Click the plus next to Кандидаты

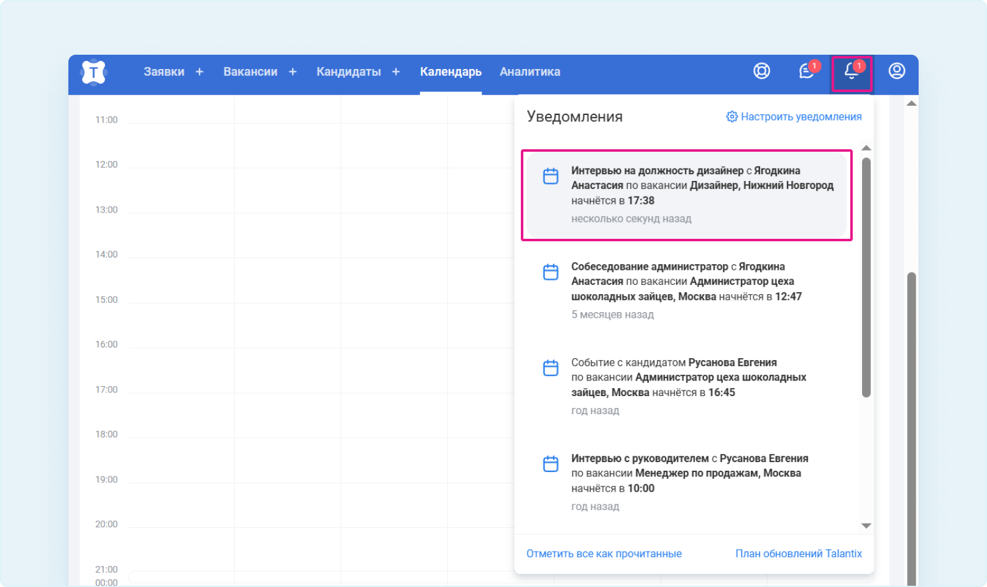[x=396, y=72]
